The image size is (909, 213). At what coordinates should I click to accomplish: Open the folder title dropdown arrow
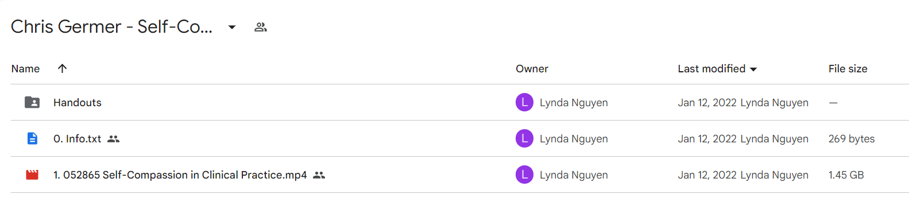[x=232, y=27]
